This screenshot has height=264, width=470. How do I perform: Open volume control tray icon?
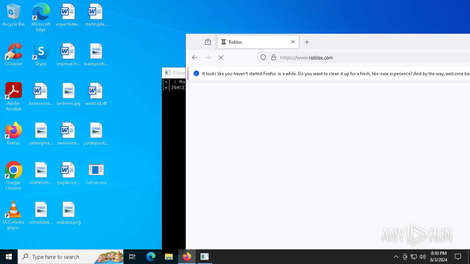tap(423, 257)
